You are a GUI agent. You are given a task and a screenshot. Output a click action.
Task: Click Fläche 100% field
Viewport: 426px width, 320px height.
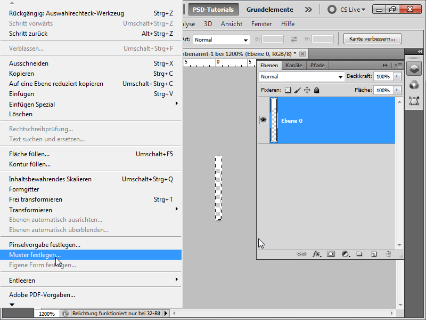[383, 90]
